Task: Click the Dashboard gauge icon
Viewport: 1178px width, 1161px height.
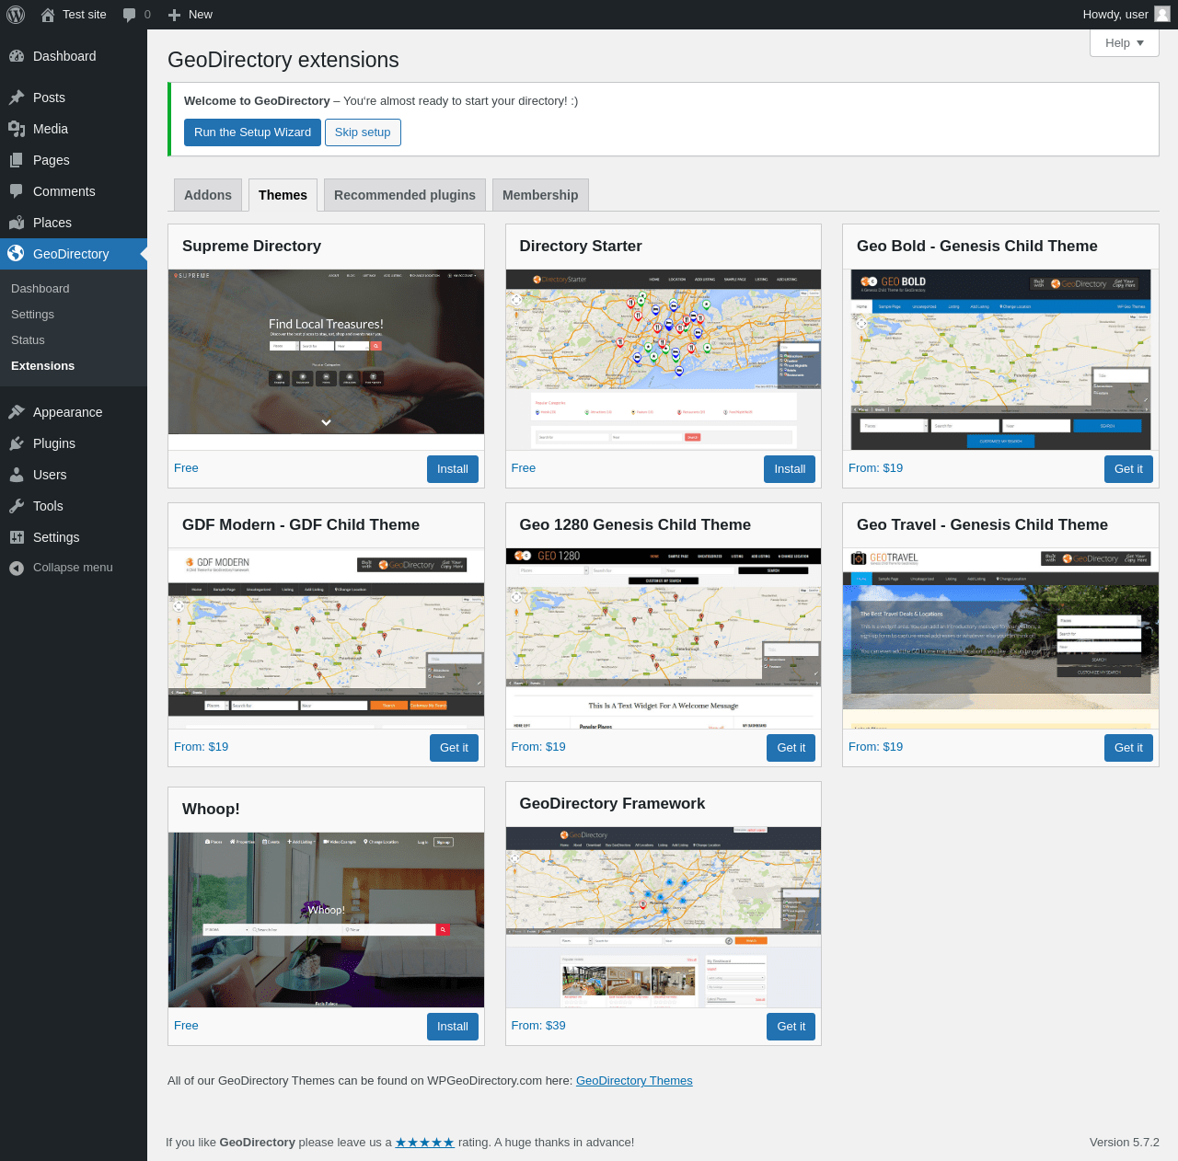Action: (17, 56)
